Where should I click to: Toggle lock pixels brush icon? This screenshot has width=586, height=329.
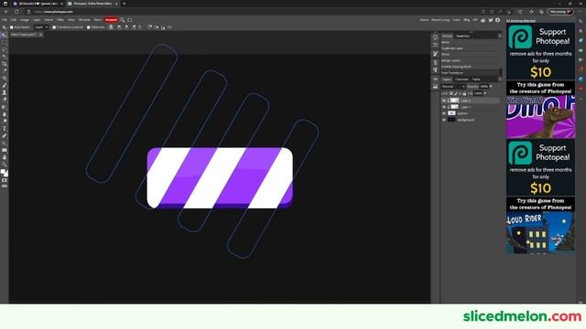[456, 93]
